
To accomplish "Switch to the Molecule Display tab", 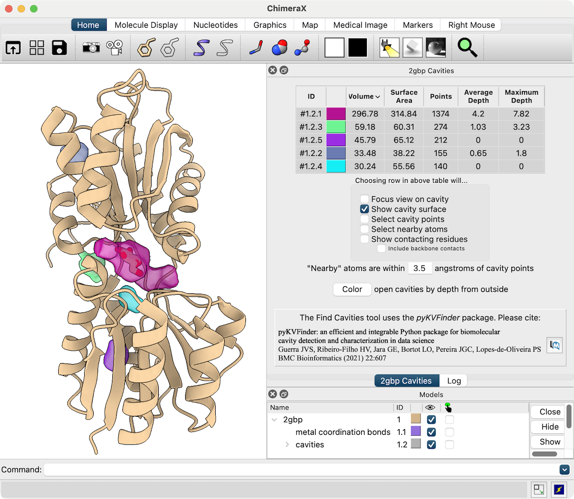I will click(146, 25).
